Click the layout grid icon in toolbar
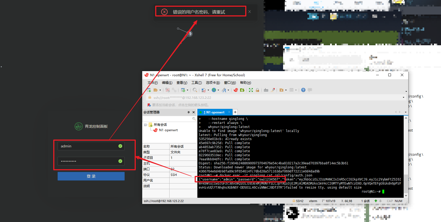The width and height of the screenshot is (441, 222). click(x=291, y=90)
